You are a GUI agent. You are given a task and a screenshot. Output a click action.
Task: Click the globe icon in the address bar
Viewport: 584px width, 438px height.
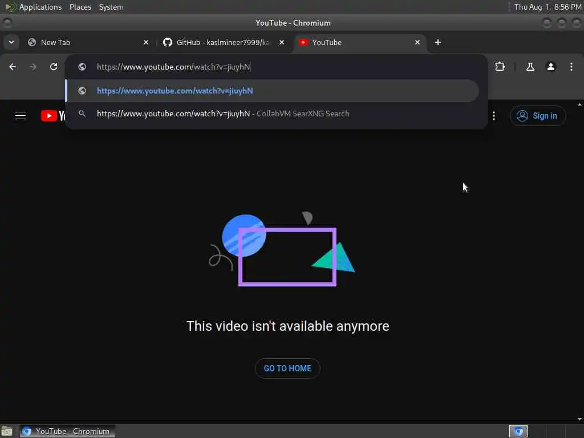tap(82, 67)
